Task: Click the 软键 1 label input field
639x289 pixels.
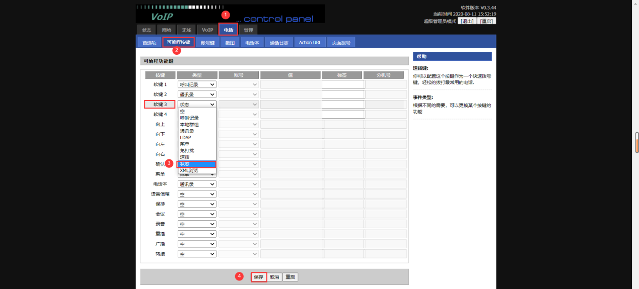Action: point(342,84)
